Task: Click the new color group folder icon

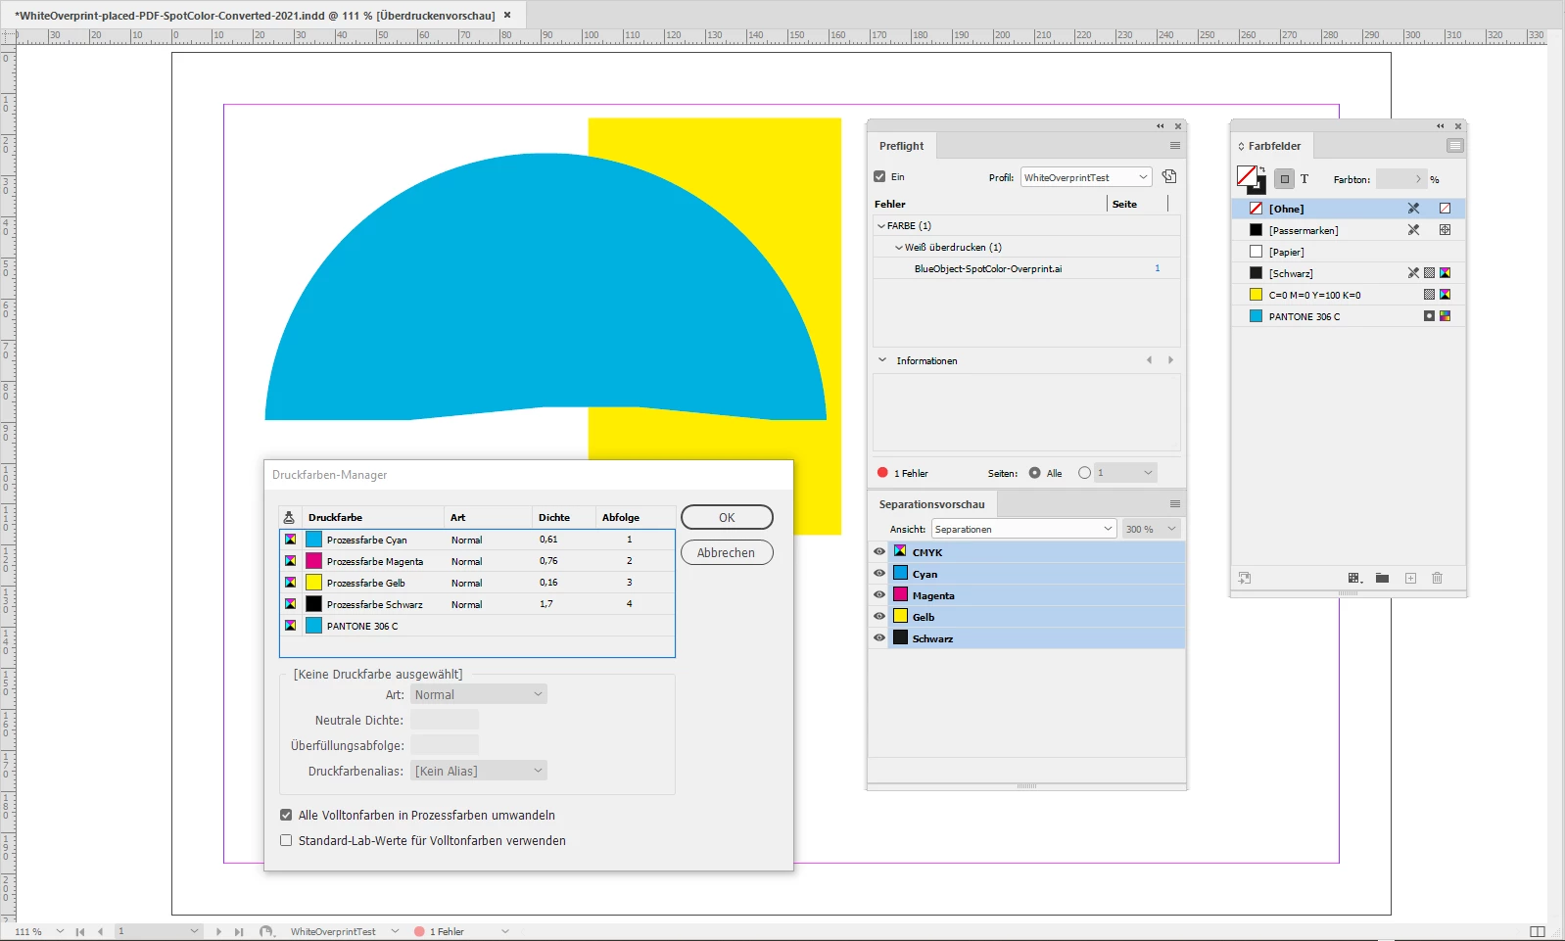Action: pyautogui.click(x=1382, y=579)
